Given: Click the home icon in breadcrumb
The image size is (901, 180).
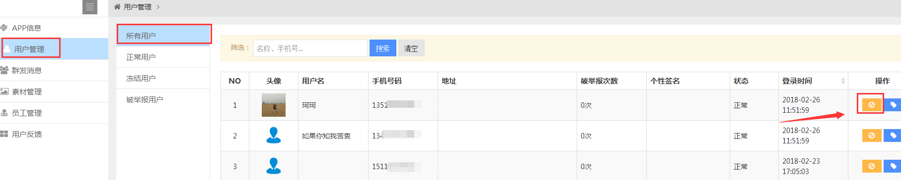Looking at the screenshot, I should (117, 7).
